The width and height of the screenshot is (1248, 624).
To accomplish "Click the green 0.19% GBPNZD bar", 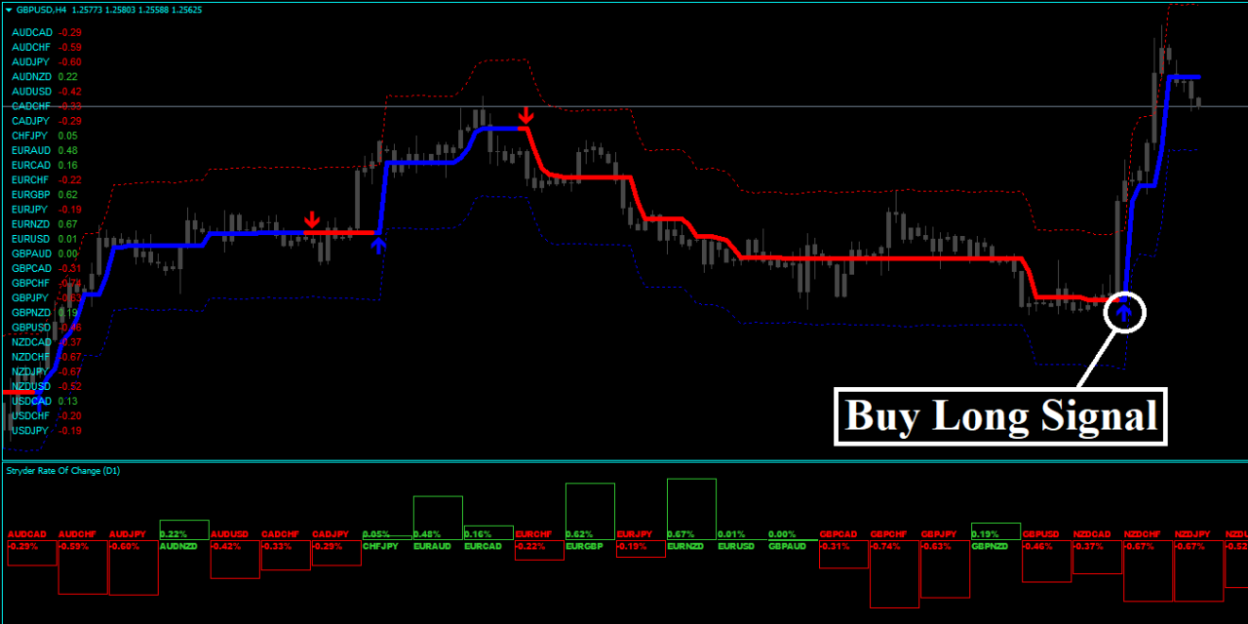I will pos(995,531).
